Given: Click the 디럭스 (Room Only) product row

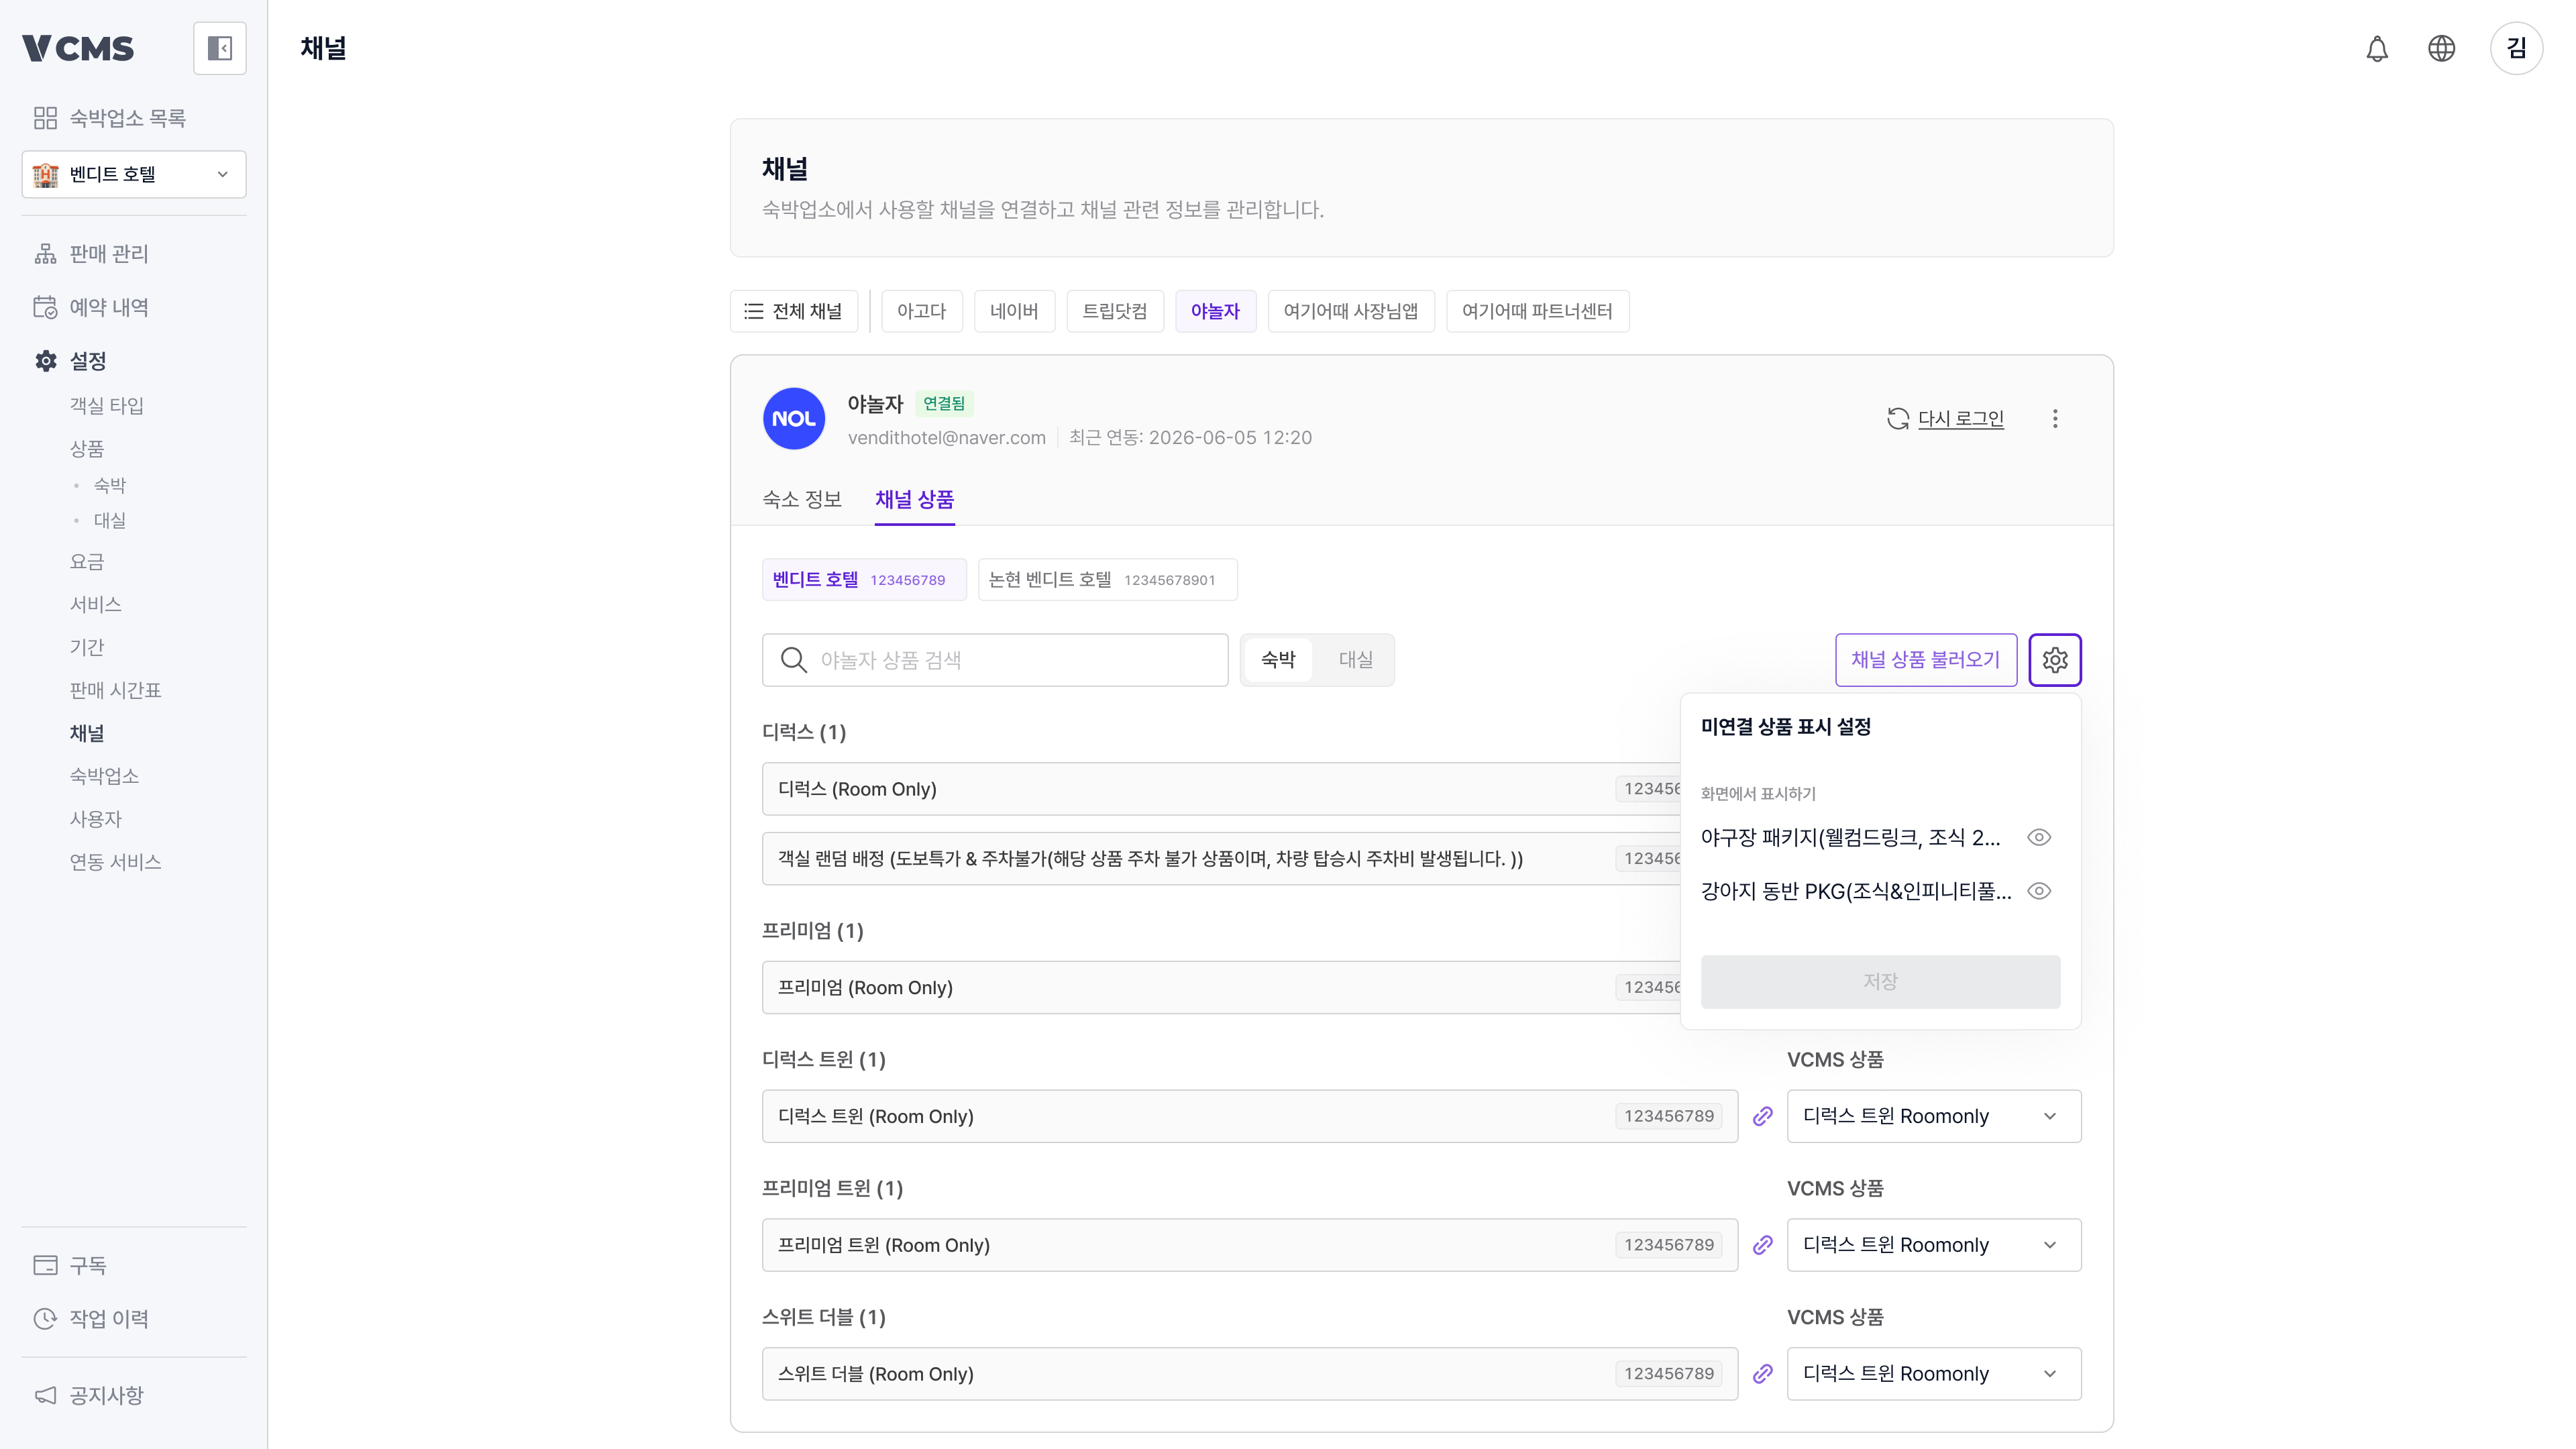Looking at the screenshot, I should coord(1222,789).
